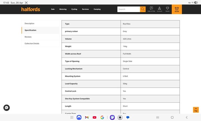Image resolution: width=201 pixels, height=121 pixels.
Task: Tap the back navigation button
Action: [x=187, y=118]
